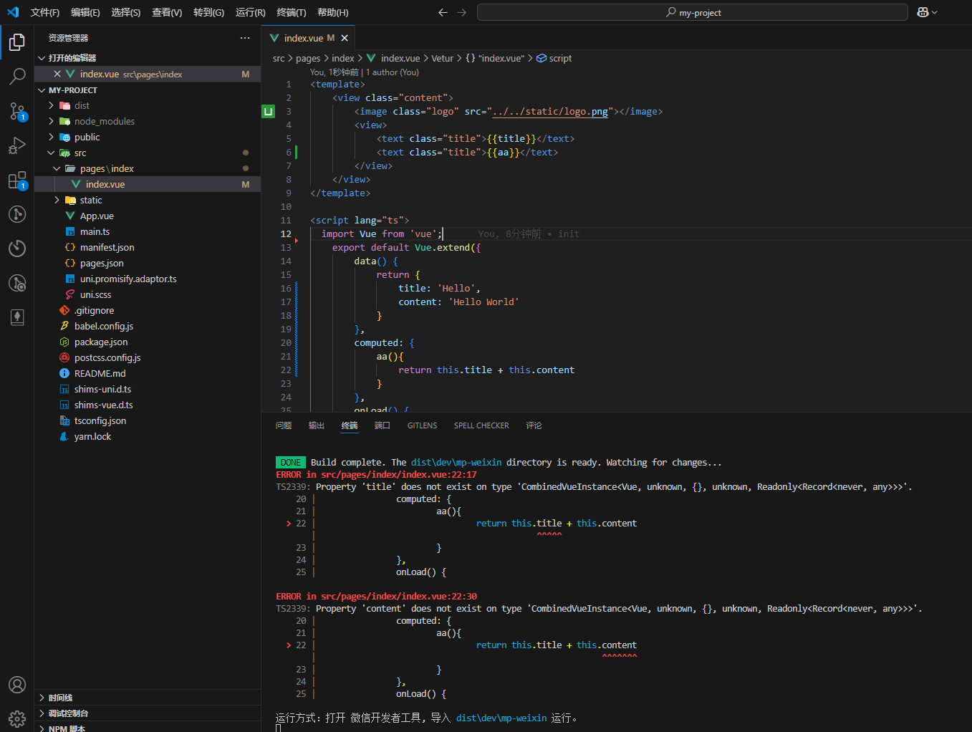Screen dimensions: 972x732
Task: Open the Source Control view
Action: point(17,111)
